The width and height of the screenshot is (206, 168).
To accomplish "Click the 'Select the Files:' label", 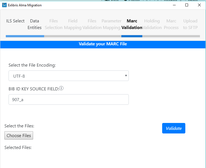I will 19,126.
